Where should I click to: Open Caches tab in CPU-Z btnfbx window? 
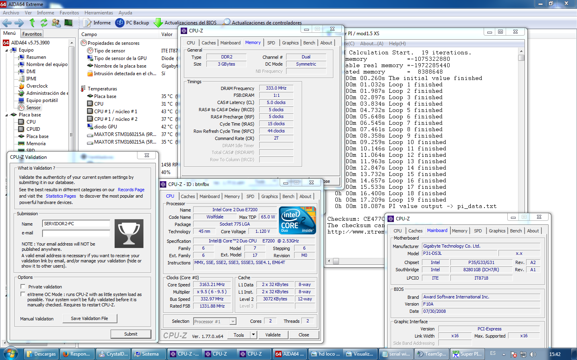[188, 196]
